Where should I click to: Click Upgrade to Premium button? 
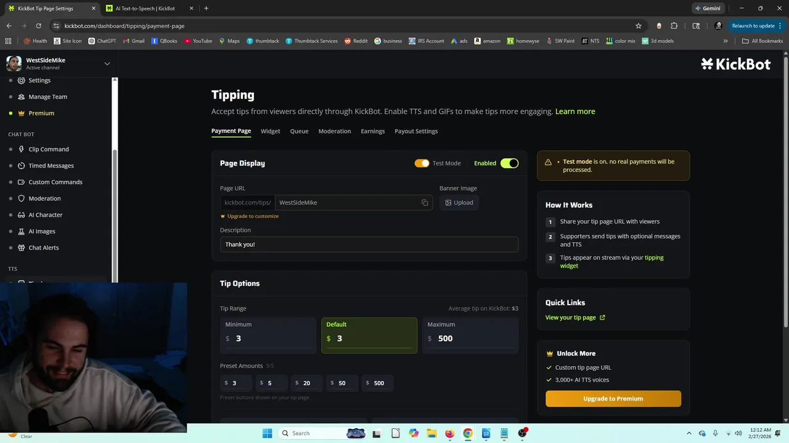tap(613, 399)
